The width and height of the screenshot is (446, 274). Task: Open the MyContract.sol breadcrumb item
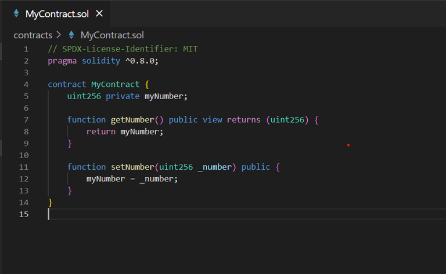tap(112, 35)
